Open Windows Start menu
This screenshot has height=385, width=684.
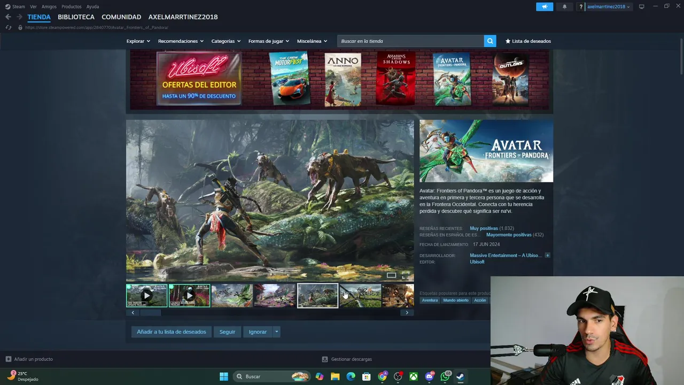pos(224,376)
